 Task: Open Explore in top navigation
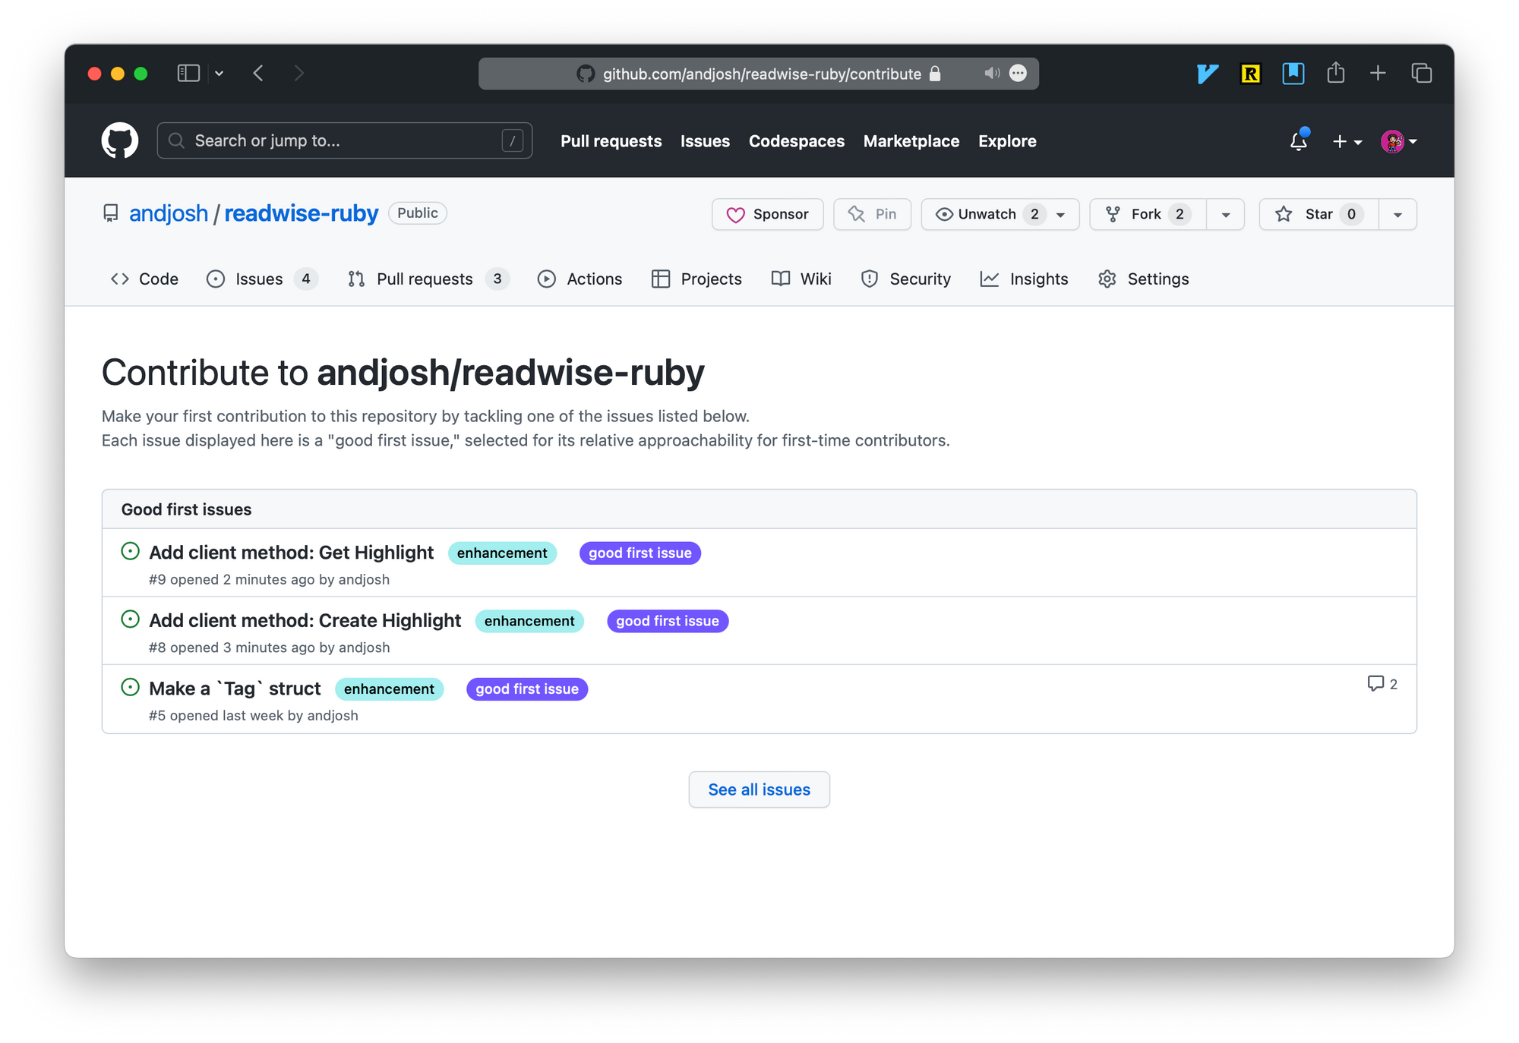point(1007,141)
